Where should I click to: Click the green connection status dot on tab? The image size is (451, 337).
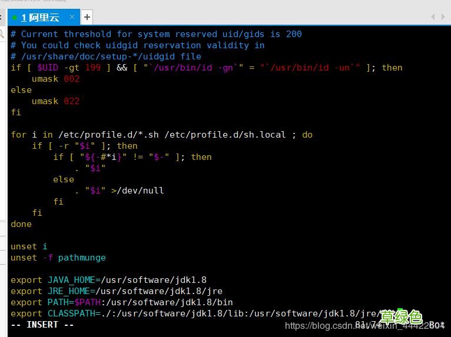15,18
